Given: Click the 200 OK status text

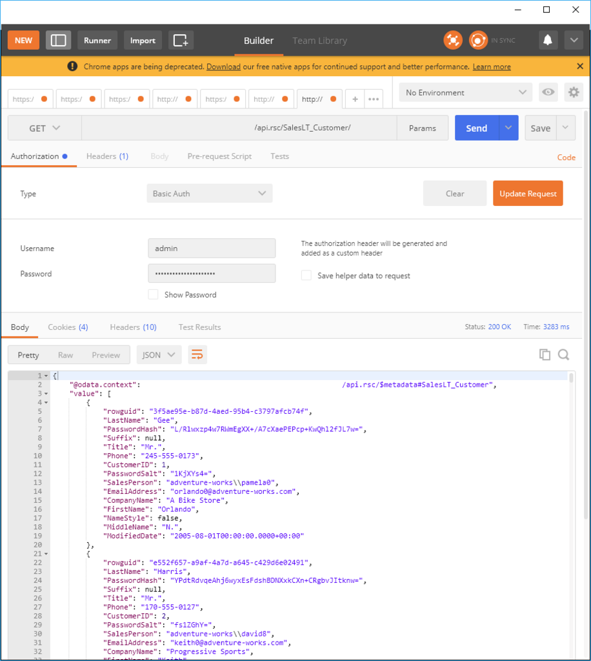Looking at the screenshot, I should click(499, 327).
